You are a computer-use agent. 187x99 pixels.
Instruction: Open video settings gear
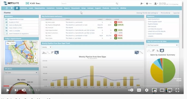tap(147, 90)
